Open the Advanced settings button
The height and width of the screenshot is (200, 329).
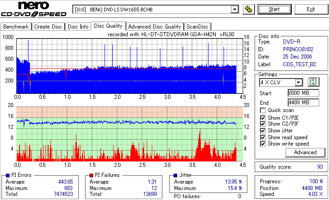tap(305, 152)
